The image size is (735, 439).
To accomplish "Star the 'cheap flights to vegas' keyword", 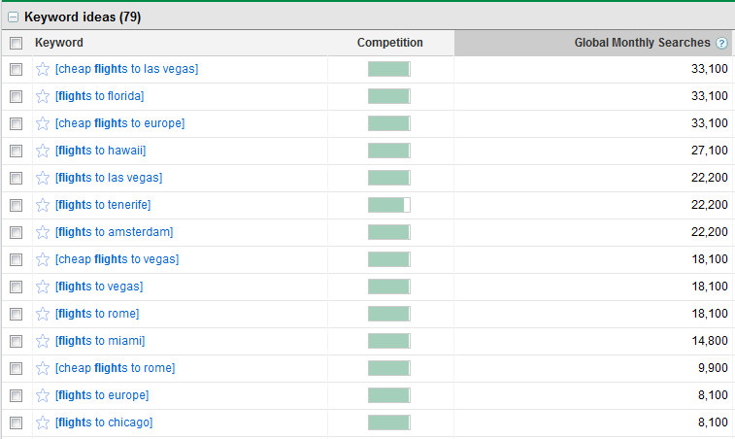I will pos(43,259).
